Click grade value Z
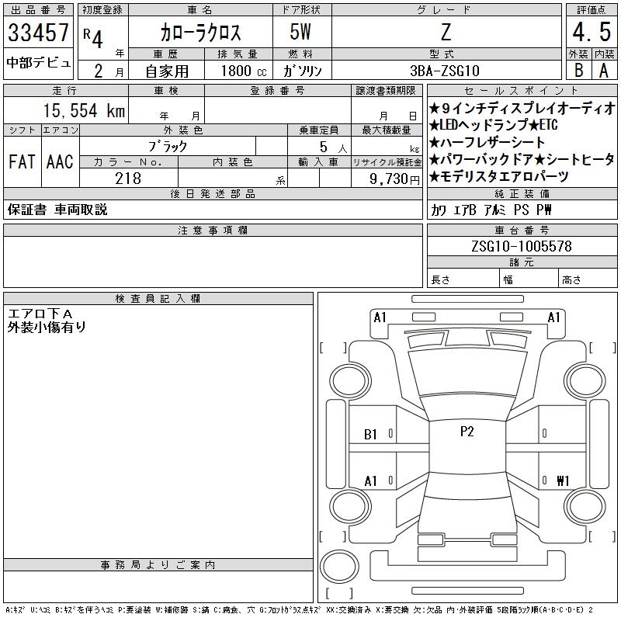This screenshot has width=621, height=621. (446, 32)
